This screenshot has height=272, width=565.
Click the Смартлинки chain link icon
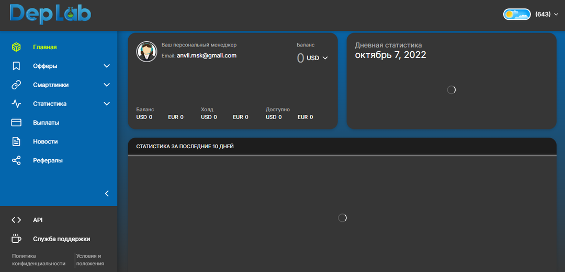coord(16,85)
